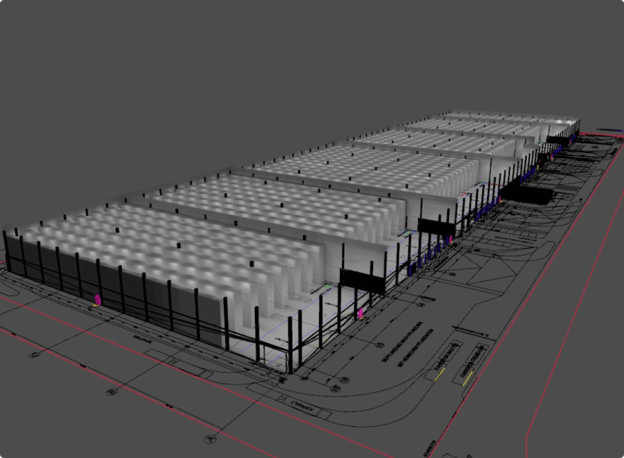Select the pink figure beside the dark left wall
The image size is (624, 458).
pyautogui.click(x=96, y=301)
